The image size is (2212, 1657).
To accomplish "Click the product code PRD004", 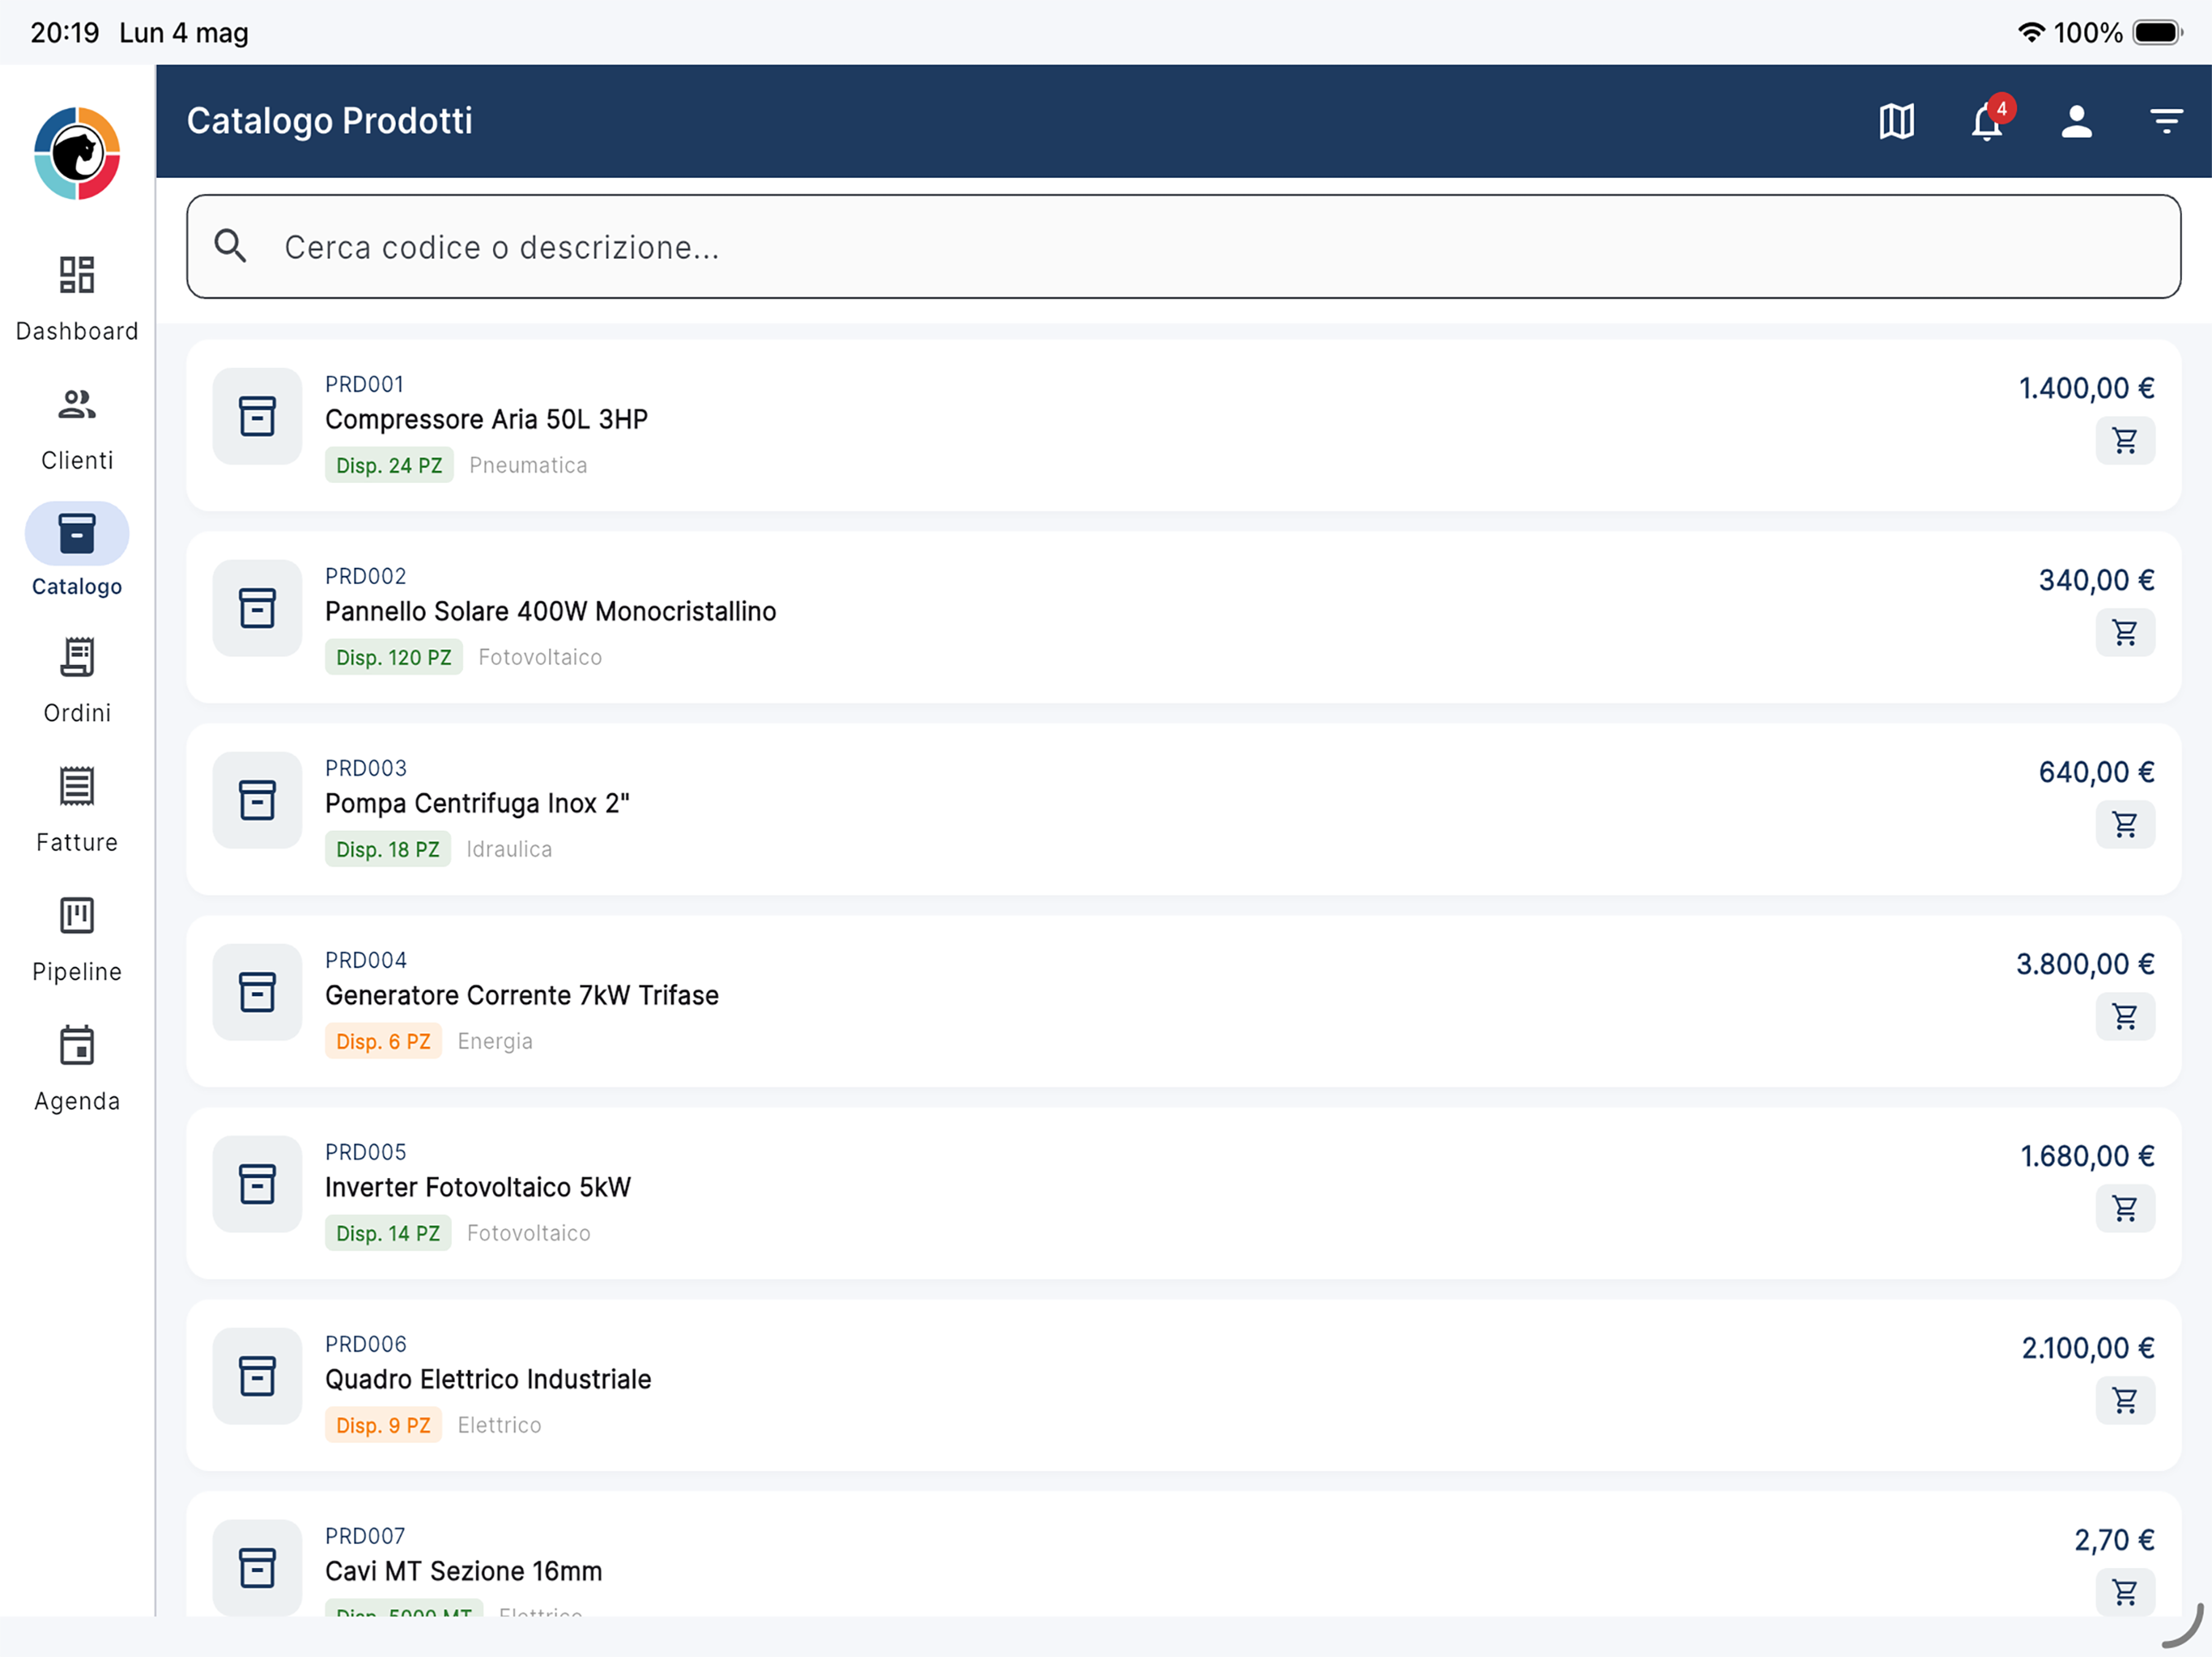I will [x=366, y=960].
